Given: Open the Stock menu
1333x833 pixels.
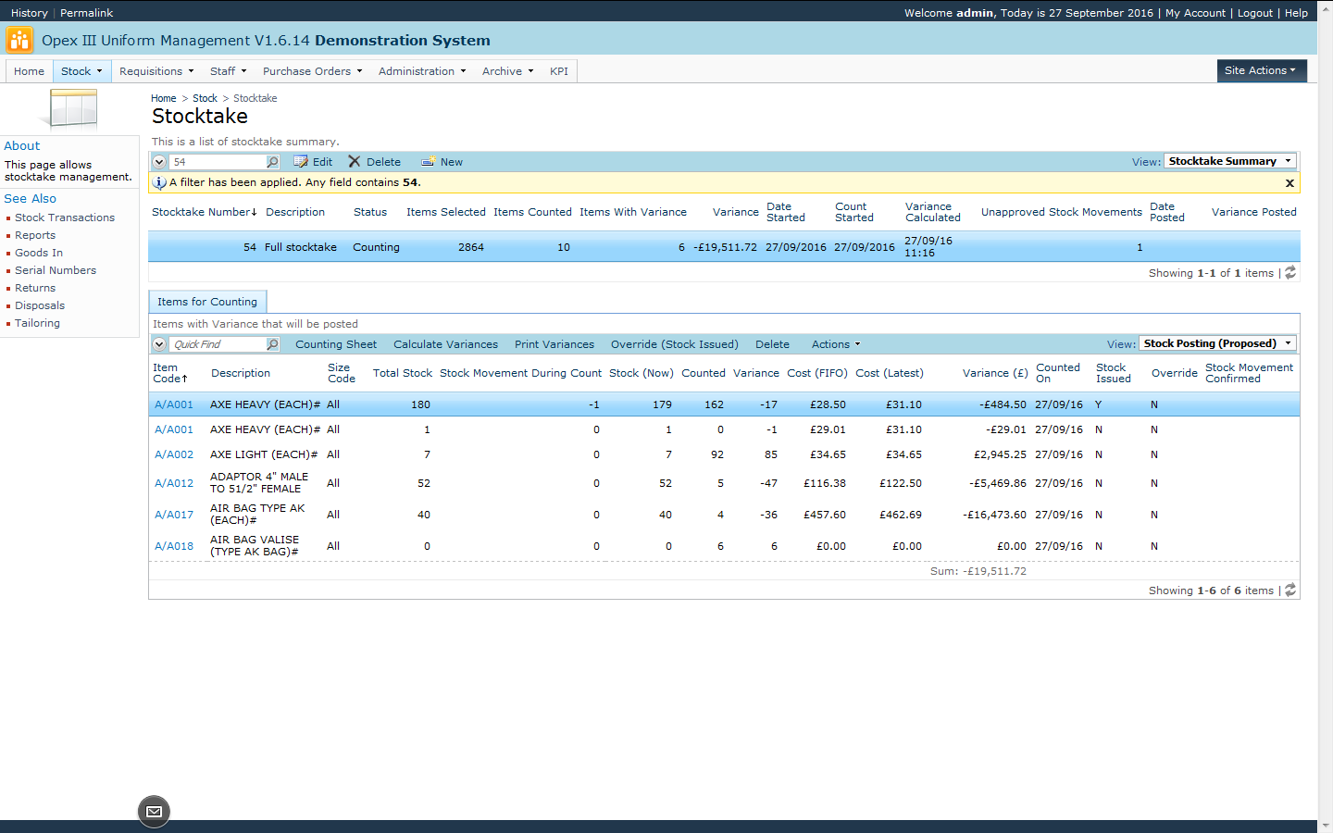Looking at the screenshot, I should point(81,71).
